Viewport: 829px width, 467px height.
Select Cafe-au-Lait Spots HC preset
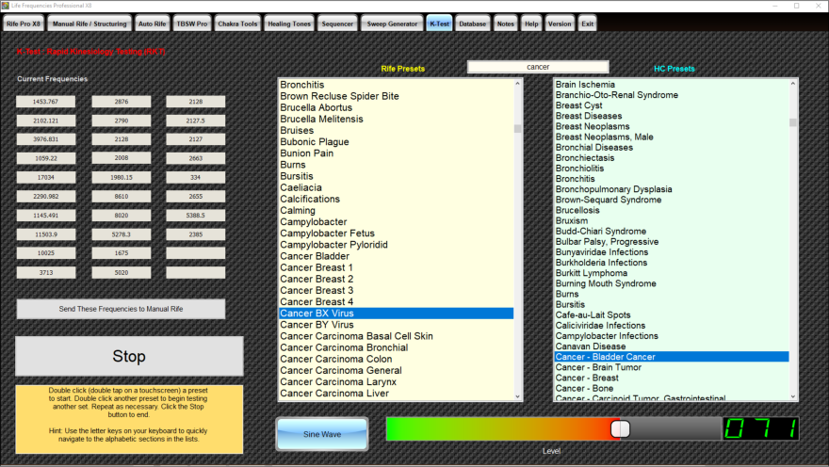(x=672, y=314)
